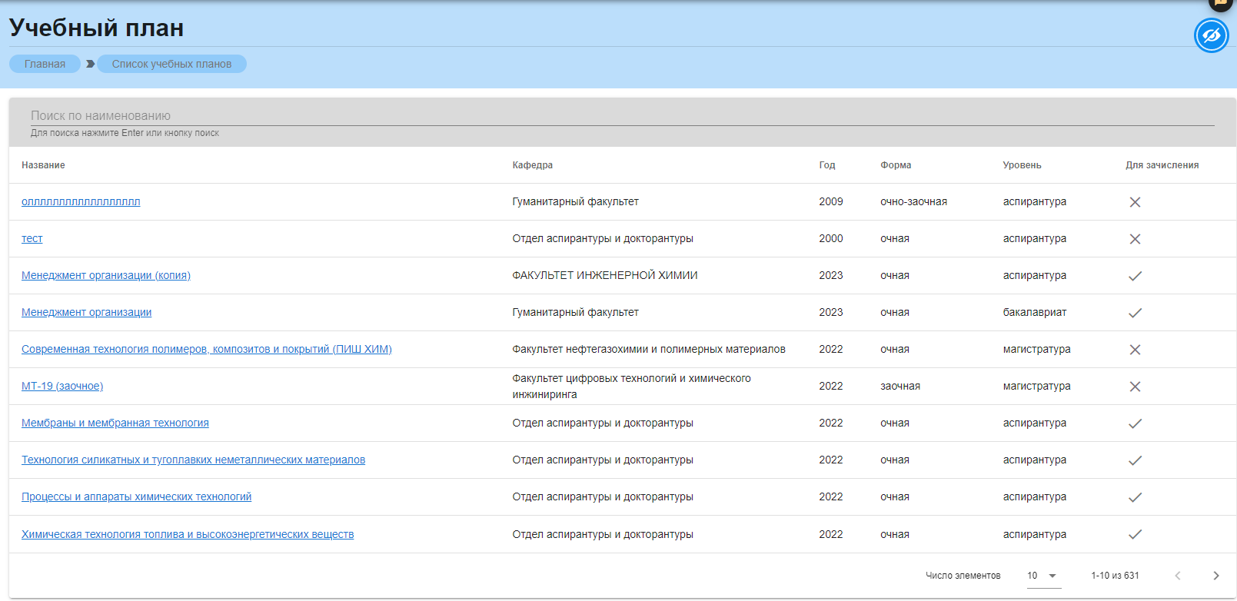Go to previous page arrow
This screenshot has height=601, width=1237.
click(x=1177, y=576)
